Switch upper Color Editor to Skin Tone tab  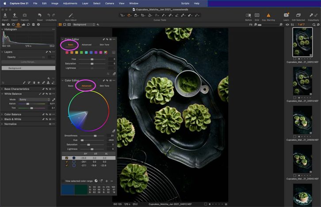pos(104,45)
